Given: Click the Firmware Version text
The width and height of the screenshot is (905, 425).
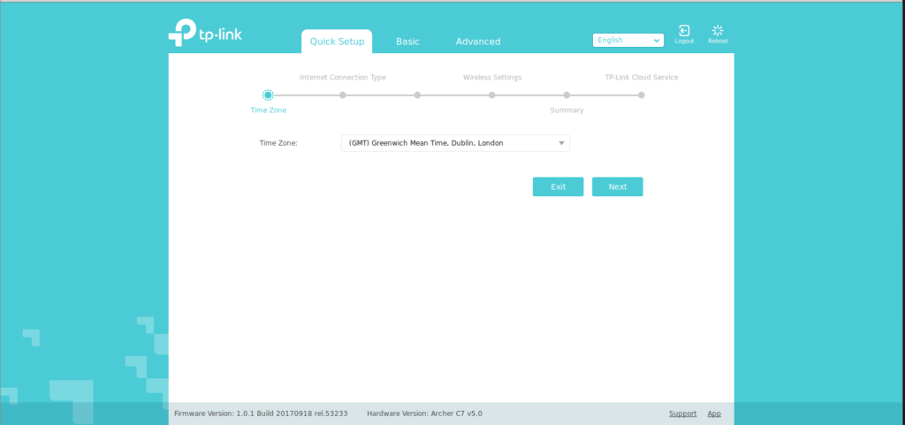Looking at the screenshot, I should point(261,414).
